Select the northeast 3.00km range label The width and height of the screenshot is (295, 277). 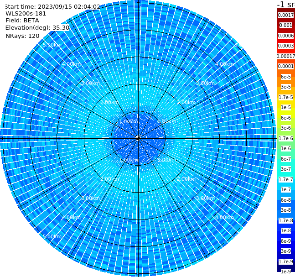pos(205,83)
